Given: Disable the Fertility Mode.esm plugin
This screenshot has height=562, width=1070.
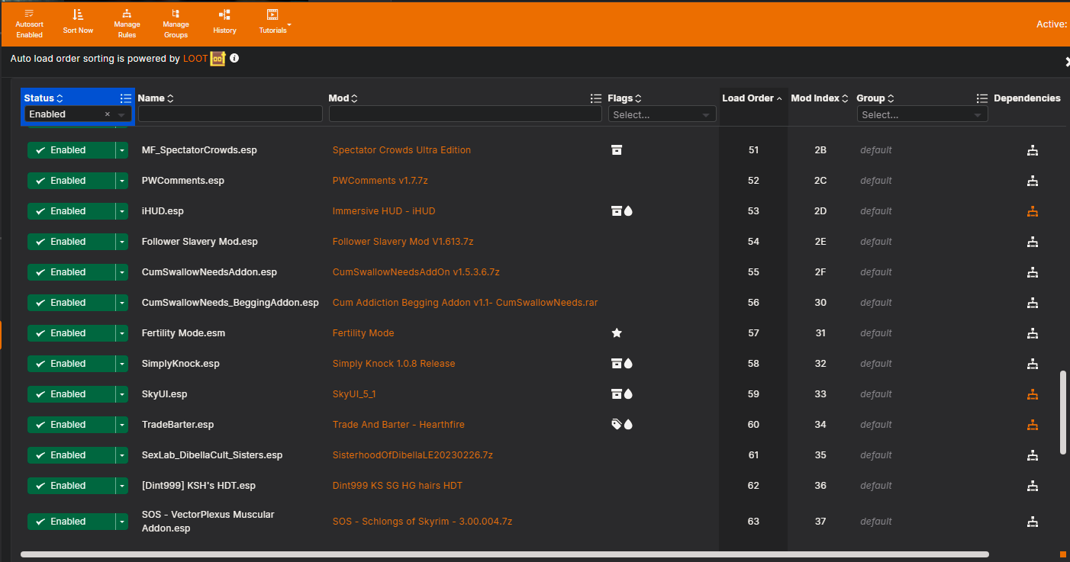Looking at the screenshot, I should (x=71, y=333).
